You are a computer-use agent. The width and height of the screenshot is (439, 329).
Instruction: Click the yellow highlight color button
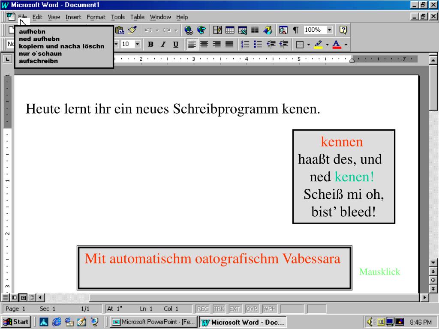click(319, 44)
